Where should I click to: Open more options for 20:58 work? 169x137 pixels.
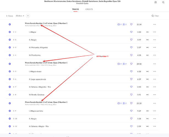(x=154, y=64)
